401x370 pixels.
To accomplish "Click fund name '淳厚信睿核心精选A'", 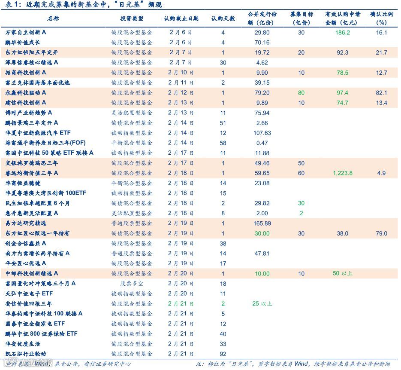I will (x=31, y=62).
